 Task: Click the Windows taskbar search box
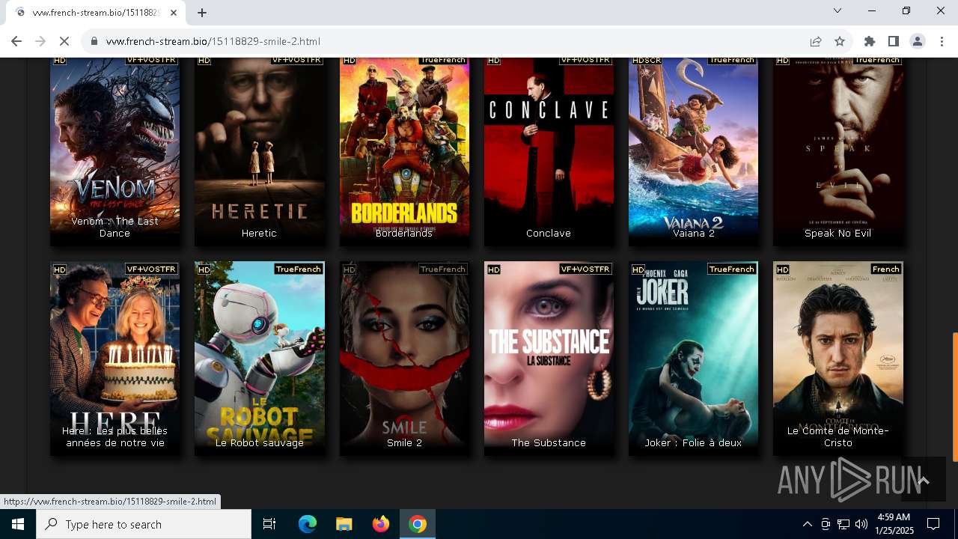click(144, 524)
